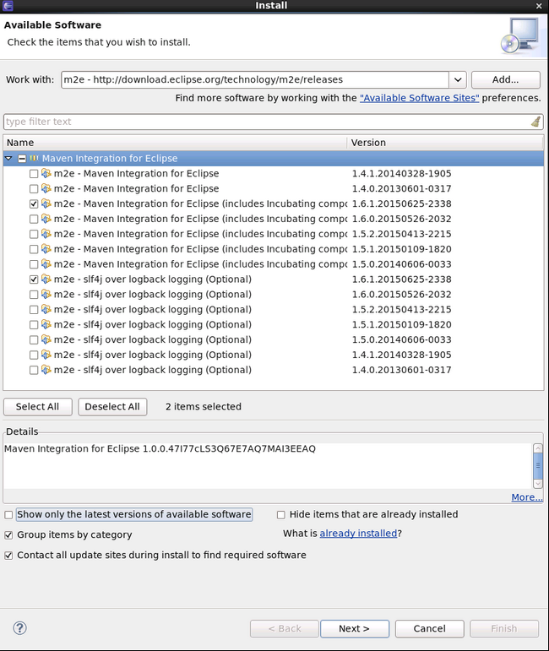This screenshot has width=549, height=651.
Task: Click the feature icon of Maven Integration 1.5.1.20150109-1820
Action: 46,249
